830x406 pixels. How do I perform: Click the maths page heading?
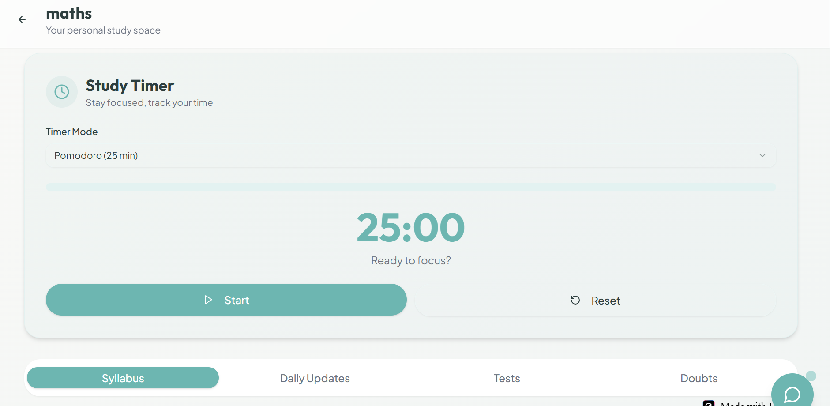point(69,13)
